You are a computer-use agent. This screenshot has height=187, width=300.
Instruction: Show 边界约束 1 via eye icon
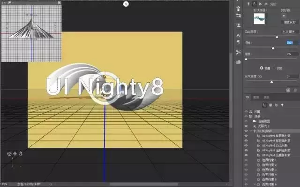(x=246, y=160)
